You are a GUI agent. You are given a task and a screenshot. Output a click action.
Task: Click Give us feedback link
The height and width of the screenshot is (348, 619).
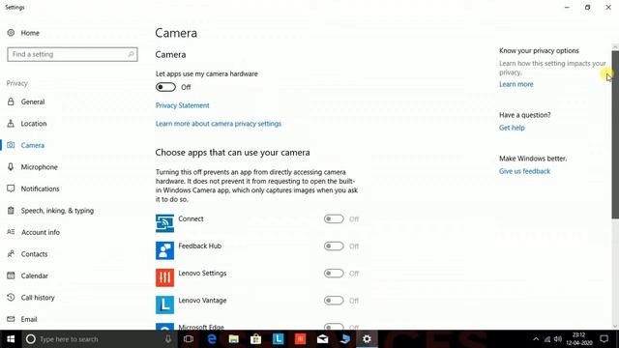tap(524, 171)
